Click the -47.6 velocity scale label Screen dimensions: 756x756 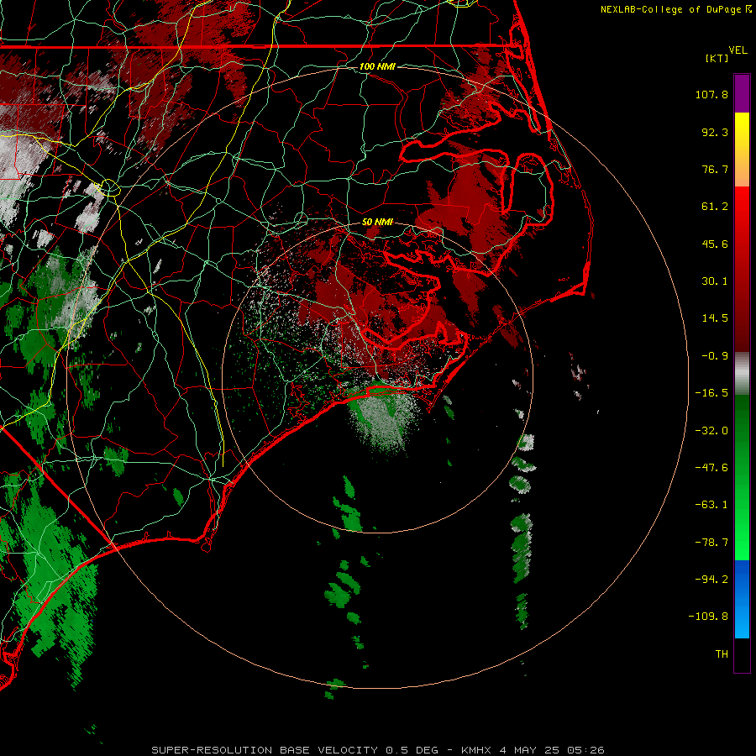click(x=711, y=468)
